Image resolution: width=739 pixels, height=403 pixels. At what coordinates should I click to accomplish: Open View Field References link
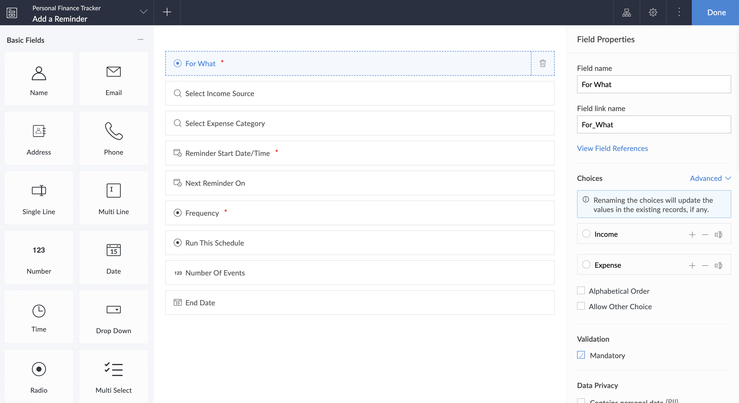(612, 148)
